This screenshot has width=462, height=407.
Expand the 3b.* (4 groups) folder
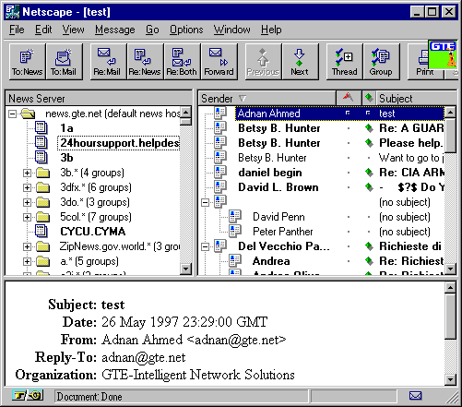click(27, 173)
